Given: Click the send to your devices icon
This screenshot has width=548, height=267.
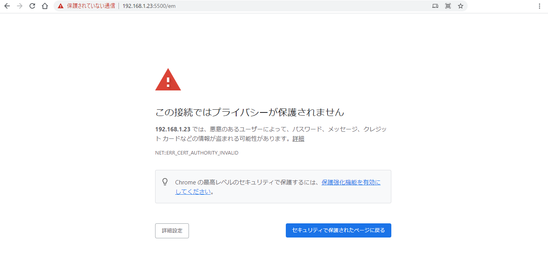Looking at the screenshot, I should click(x=435, y=6).
